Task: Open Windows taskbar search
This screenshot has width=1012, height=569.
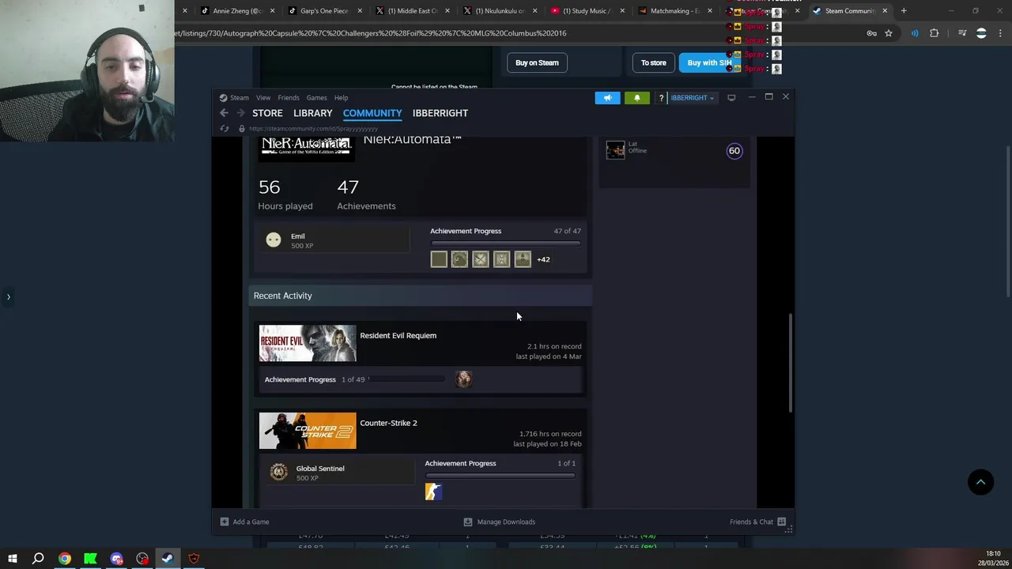Action: pos(38,559)
